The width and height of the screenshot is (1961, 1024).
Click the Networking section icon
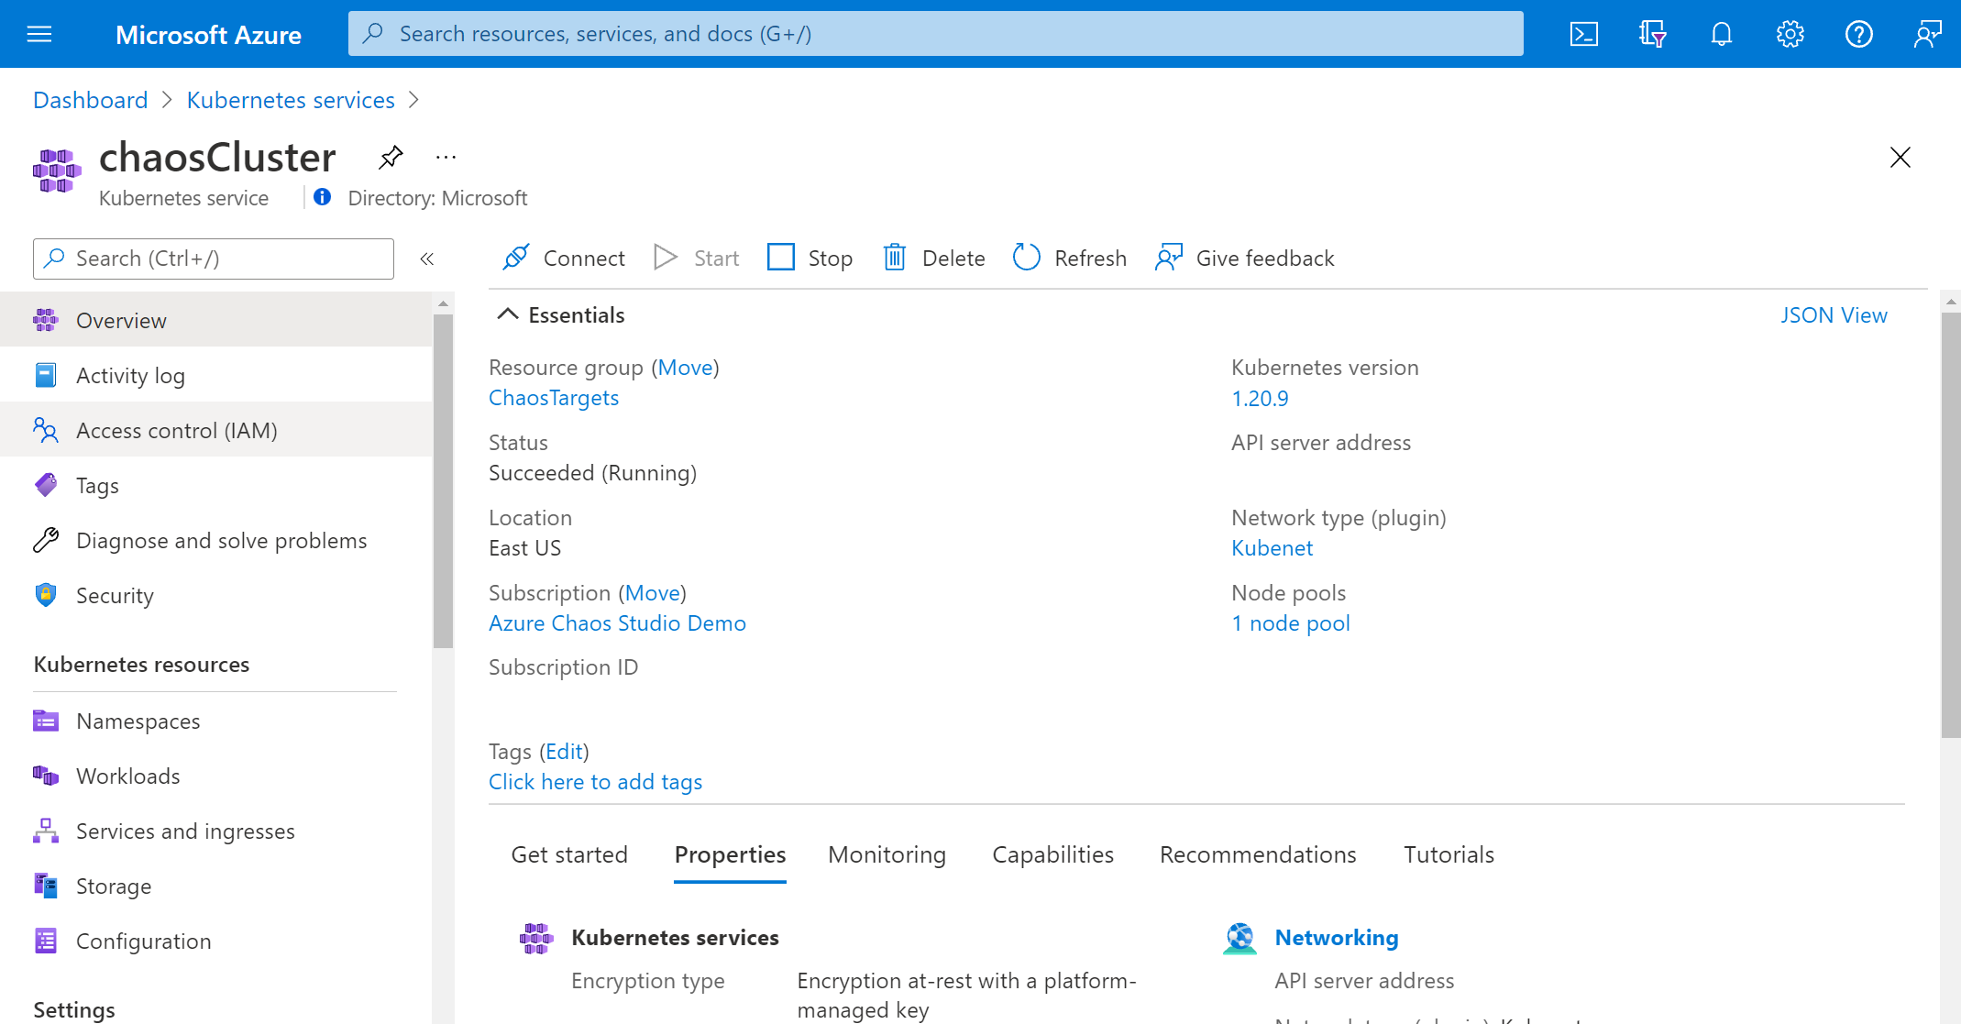coord(1239,934)
